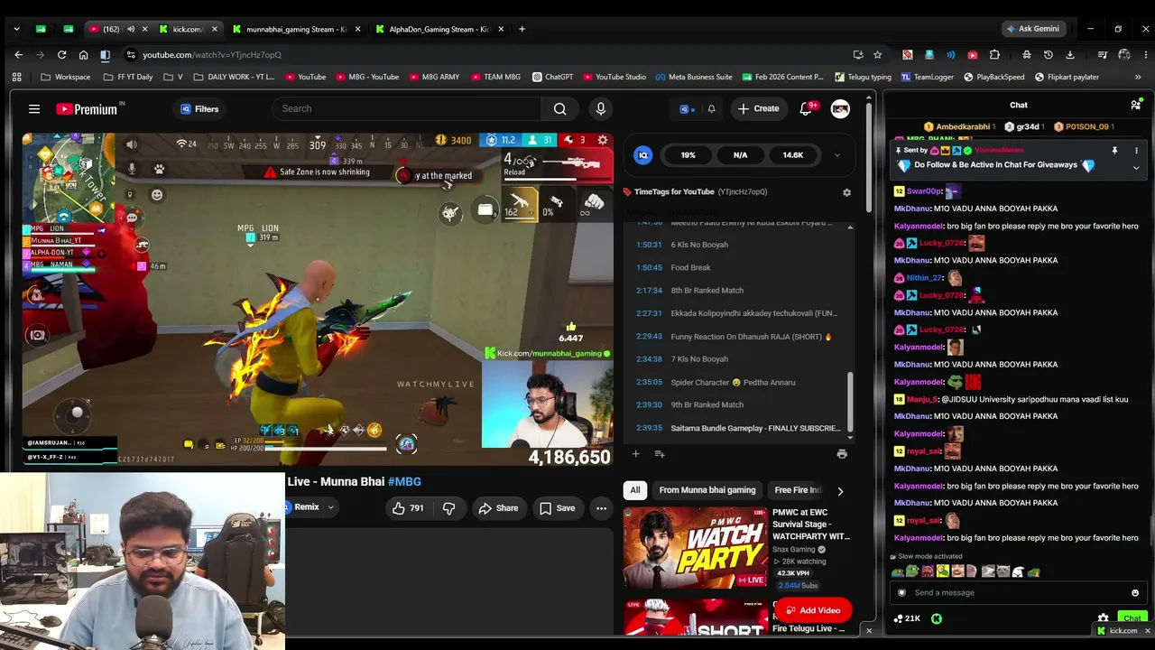Send the message with green Chat button

pos(1132,618)
